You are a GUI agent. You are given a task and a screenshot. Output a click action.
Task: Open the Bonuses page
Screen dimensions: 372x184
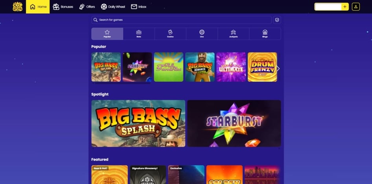click(63, 7)
